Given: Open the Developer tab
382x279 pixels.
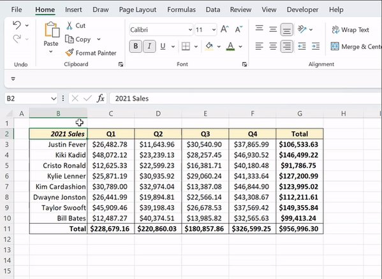Looking at the screenshot, I should coord(302,10).
